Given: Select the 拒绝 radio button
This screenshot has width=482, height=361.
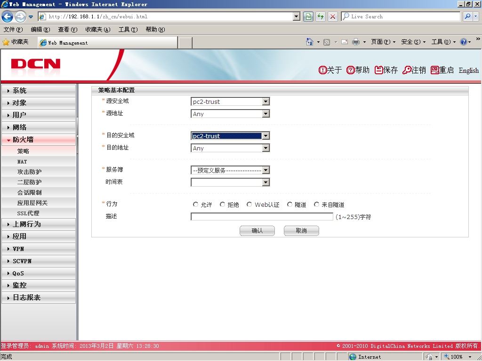Looking at the screenshot, I should (223, 204).
